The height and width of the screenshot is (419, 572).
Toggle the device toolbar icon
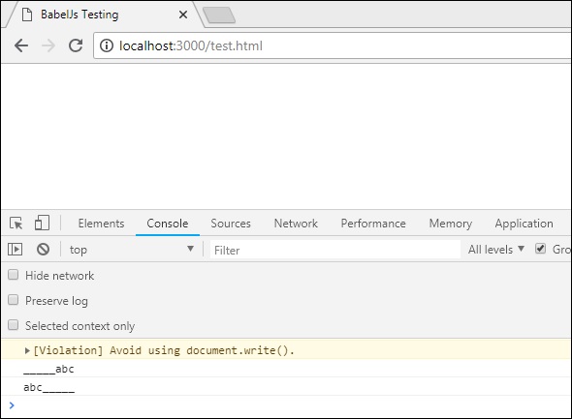42,223
